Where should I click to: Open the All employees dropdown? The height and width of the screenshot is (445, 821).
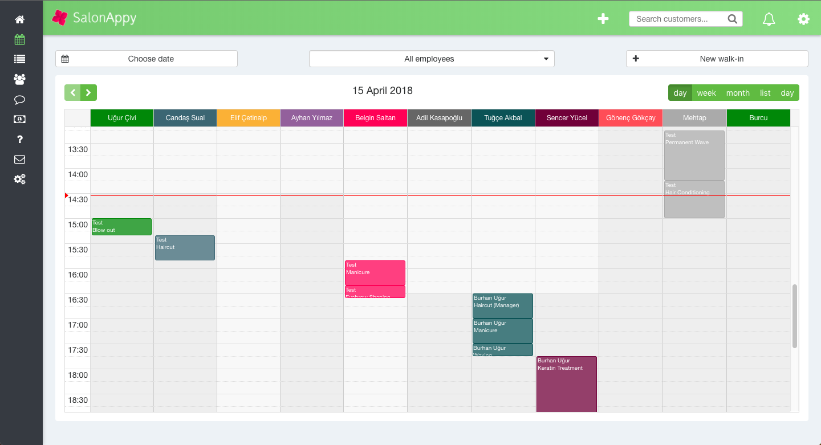click(431, 59)
